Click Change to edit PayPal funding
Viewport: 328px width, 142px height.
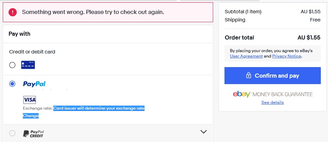click(31, 116)
